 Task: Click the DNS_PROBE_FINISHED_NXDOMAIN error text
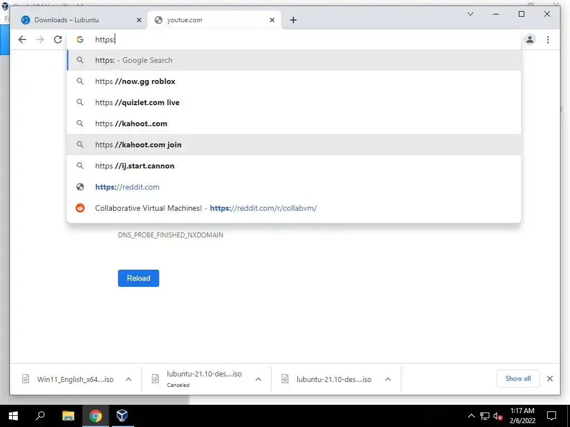[170, 235]
